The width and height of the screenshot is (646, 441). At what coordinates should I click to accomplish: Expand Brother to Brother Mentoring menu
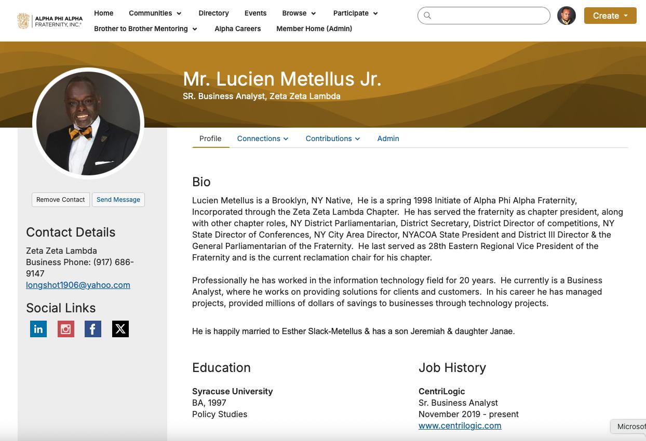point(146,29)
